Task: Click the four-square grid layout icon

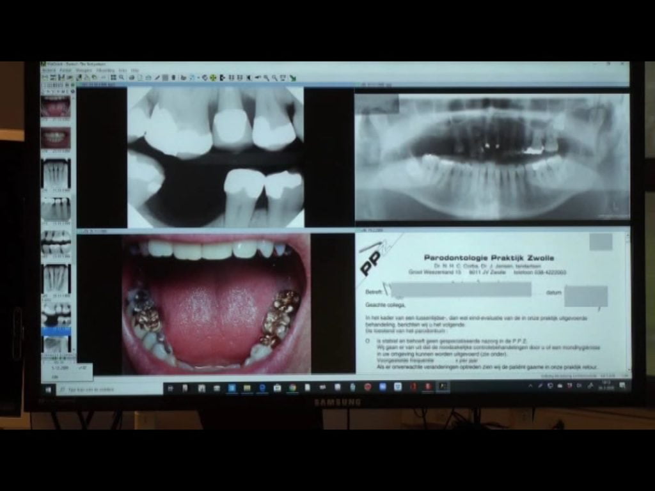Action: (x=114, y=77)
